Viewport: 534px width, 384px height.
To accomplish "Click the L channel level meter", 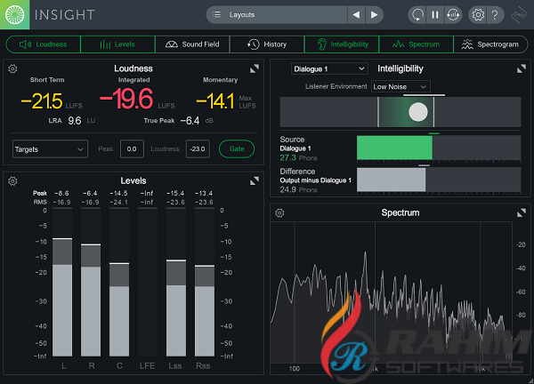I will pyautogui.click(x=62, y=283).
